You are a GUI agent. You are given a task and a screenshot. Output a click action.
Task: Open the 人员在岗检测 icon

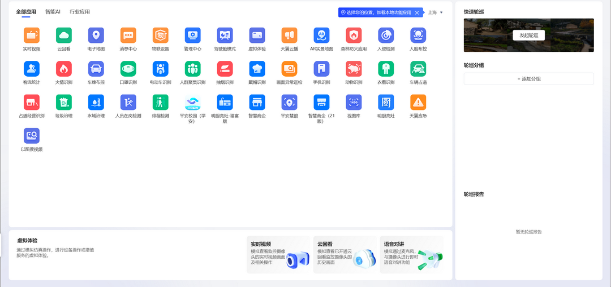[x=128, y=102]
